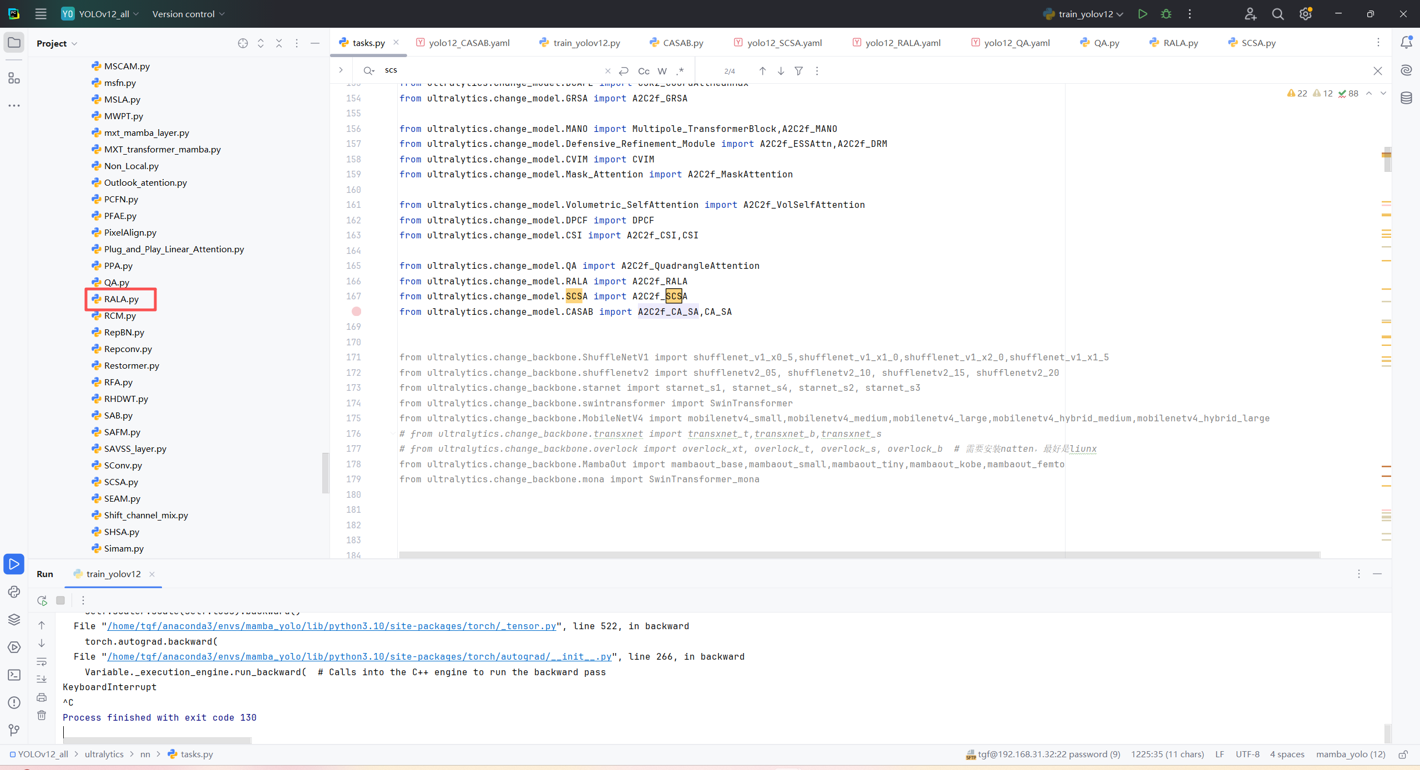Click the Select Opened File target icon
This screenshot has width=1420, height=770.
coord(242,43)
